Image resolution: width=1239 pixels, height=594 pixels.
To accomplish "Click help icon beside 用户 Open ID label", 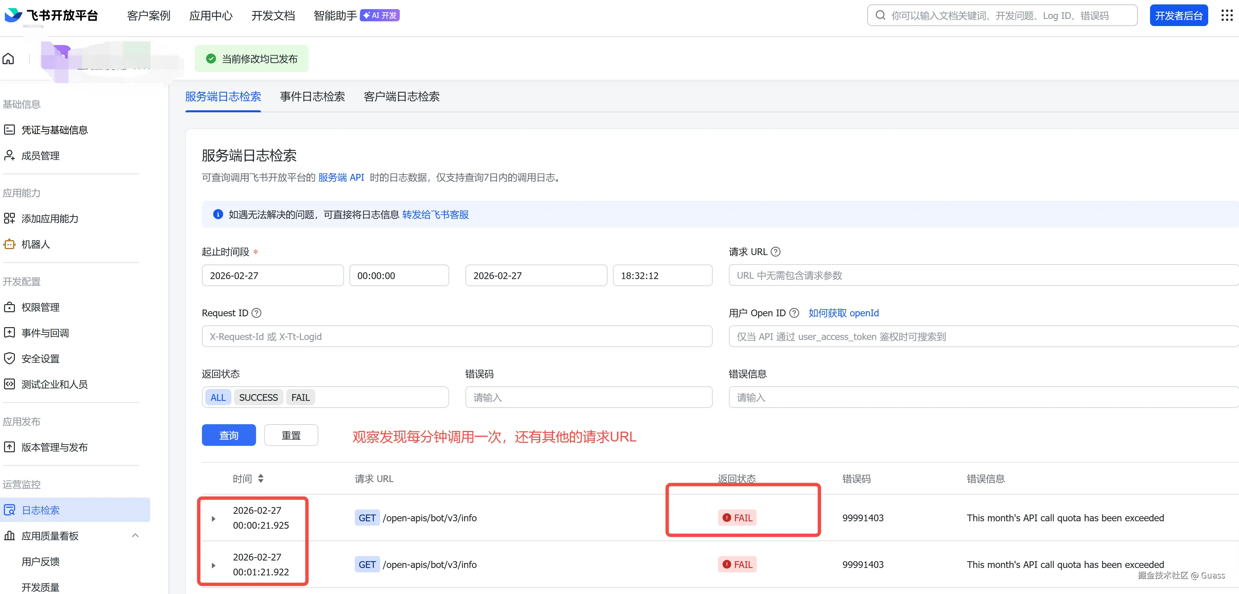I will [x=794, y=313].
